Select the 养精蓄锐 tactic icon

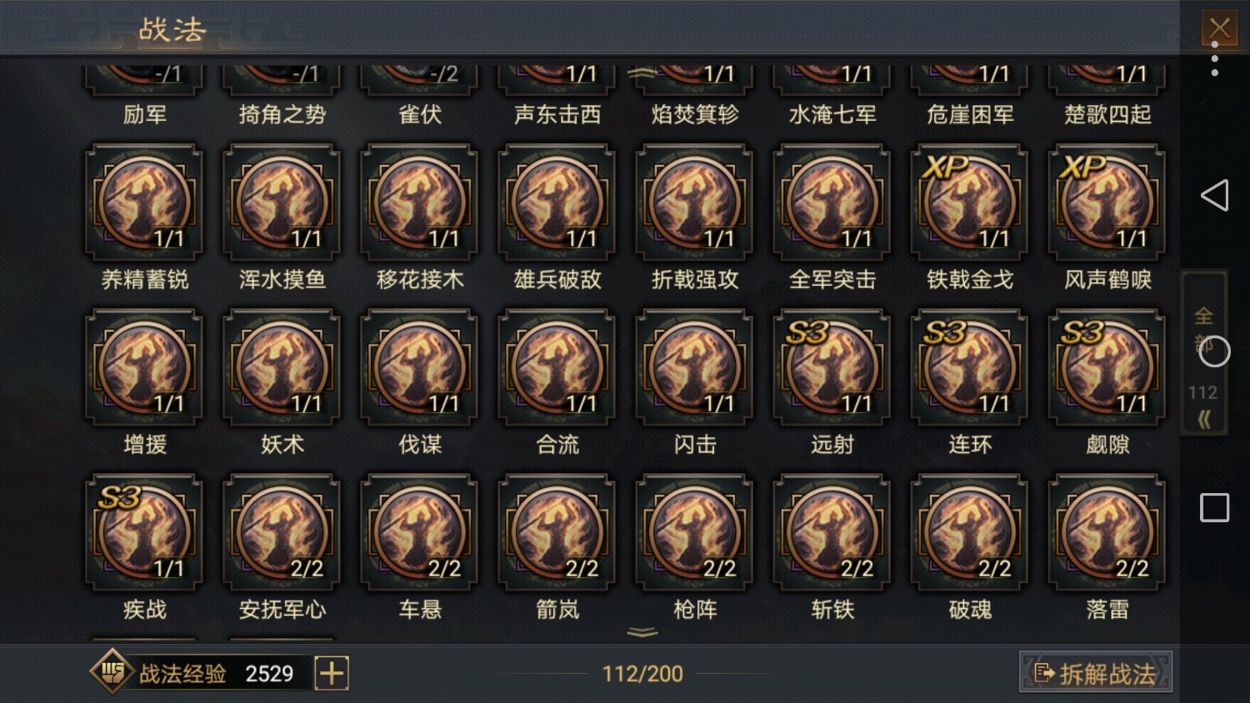point(144,202)
